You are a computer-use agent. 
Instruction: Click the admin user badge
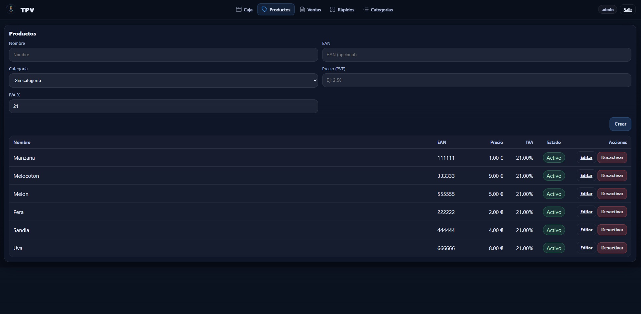point(607,10)
